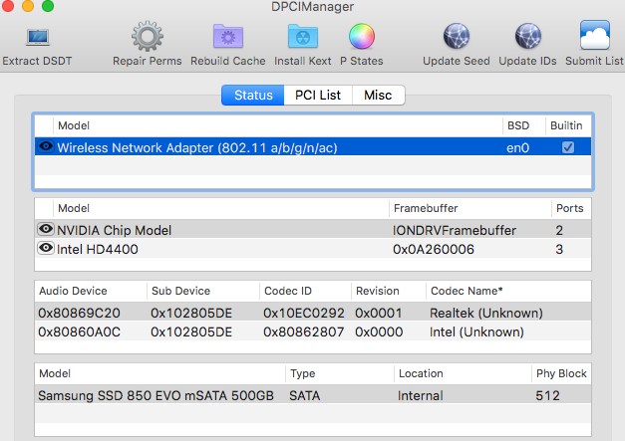Open P States color wheel icon
Viewport: 625px width, 441px height.
click(362, 37)
